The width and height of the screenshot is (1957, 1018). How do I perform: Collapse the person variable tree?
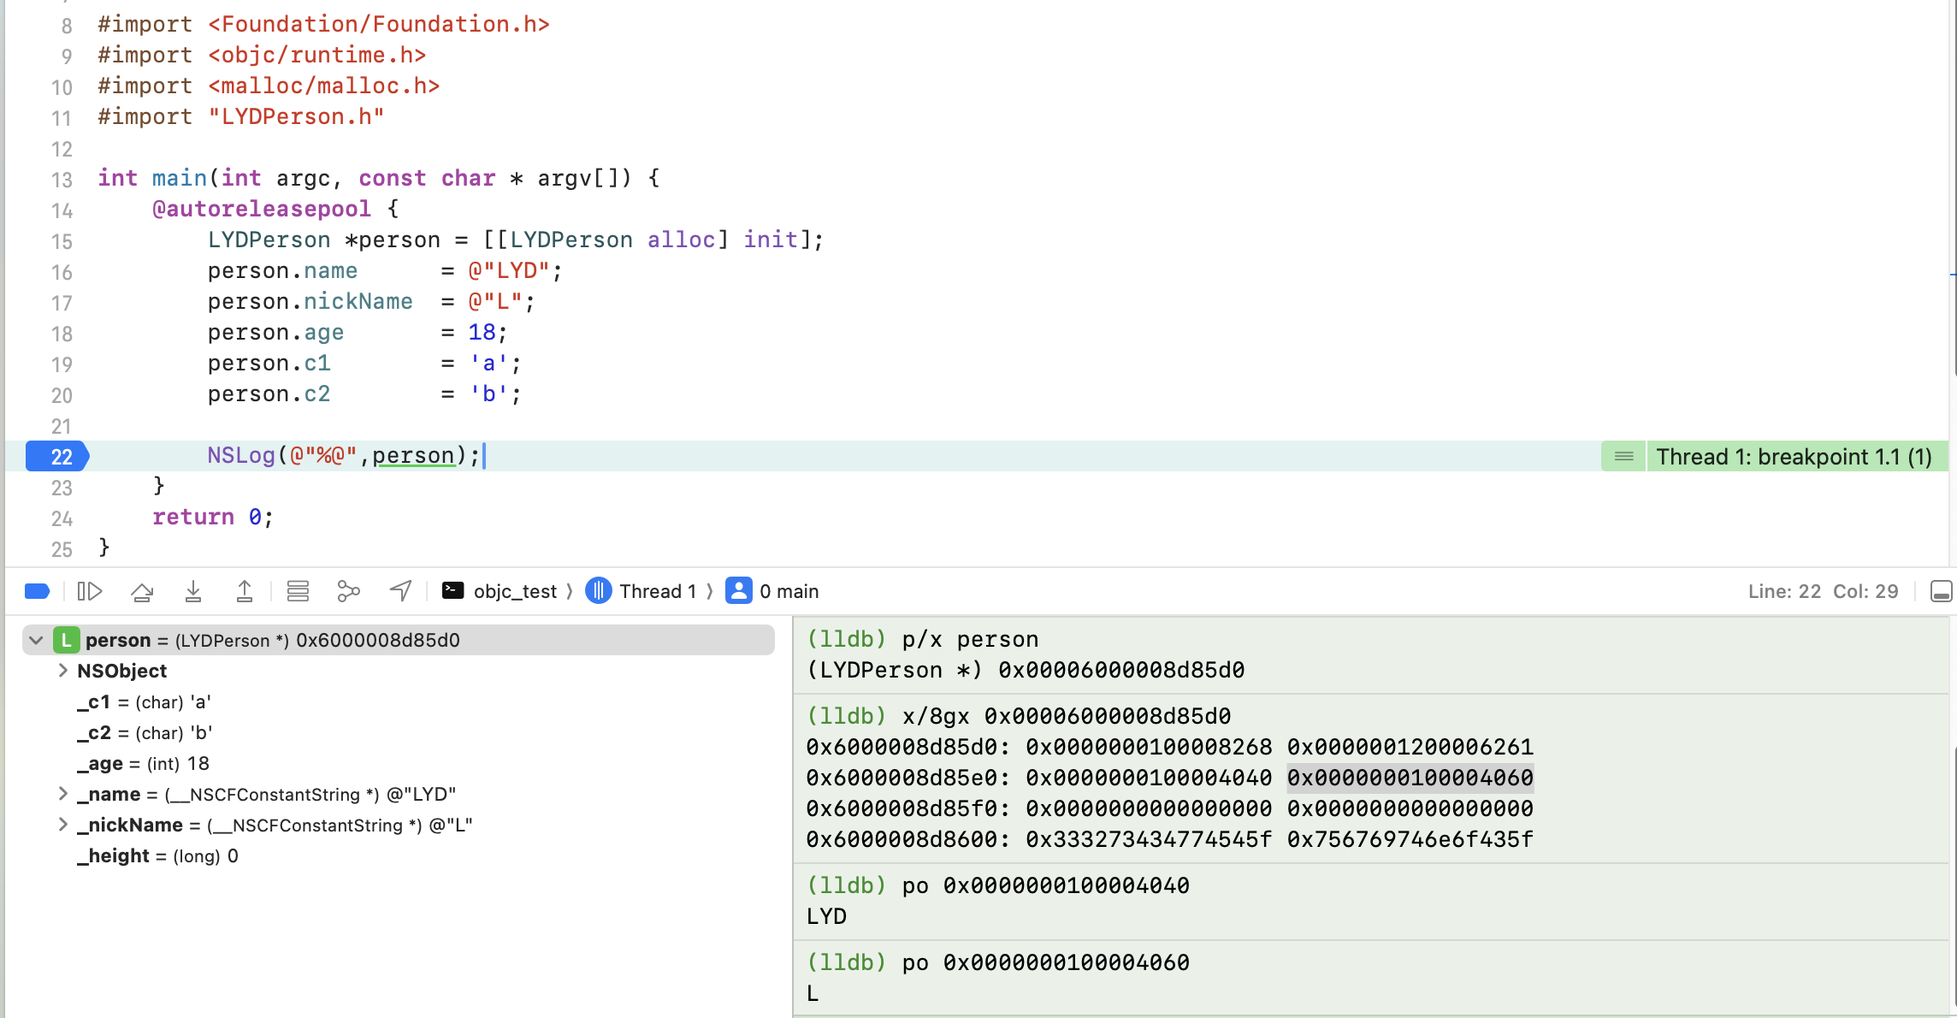[x=36, y=640]
